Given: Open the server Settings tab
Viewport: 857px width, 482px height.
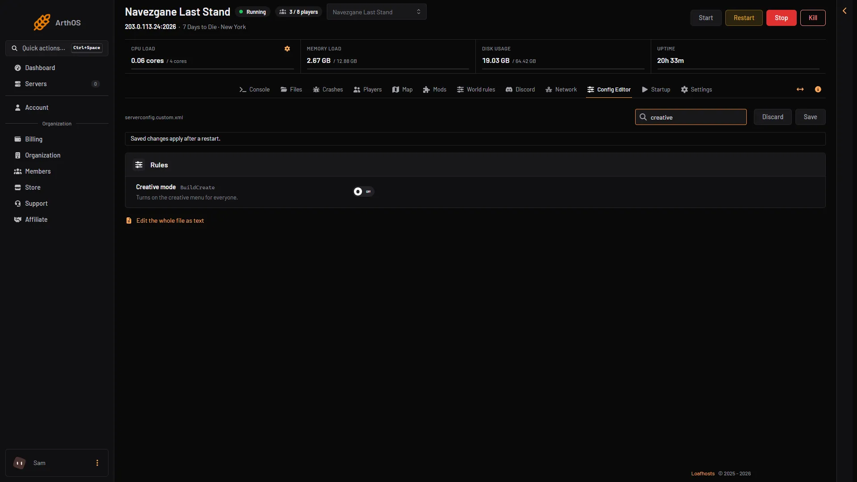Looking at the screenshot, I should [696, 89].
